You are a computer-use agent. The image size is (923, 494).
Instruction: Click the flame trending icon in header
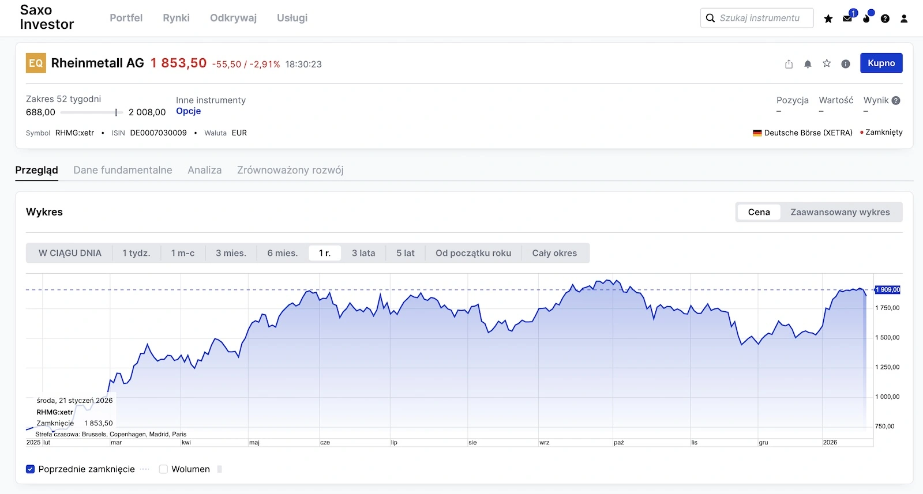[866, 18]
